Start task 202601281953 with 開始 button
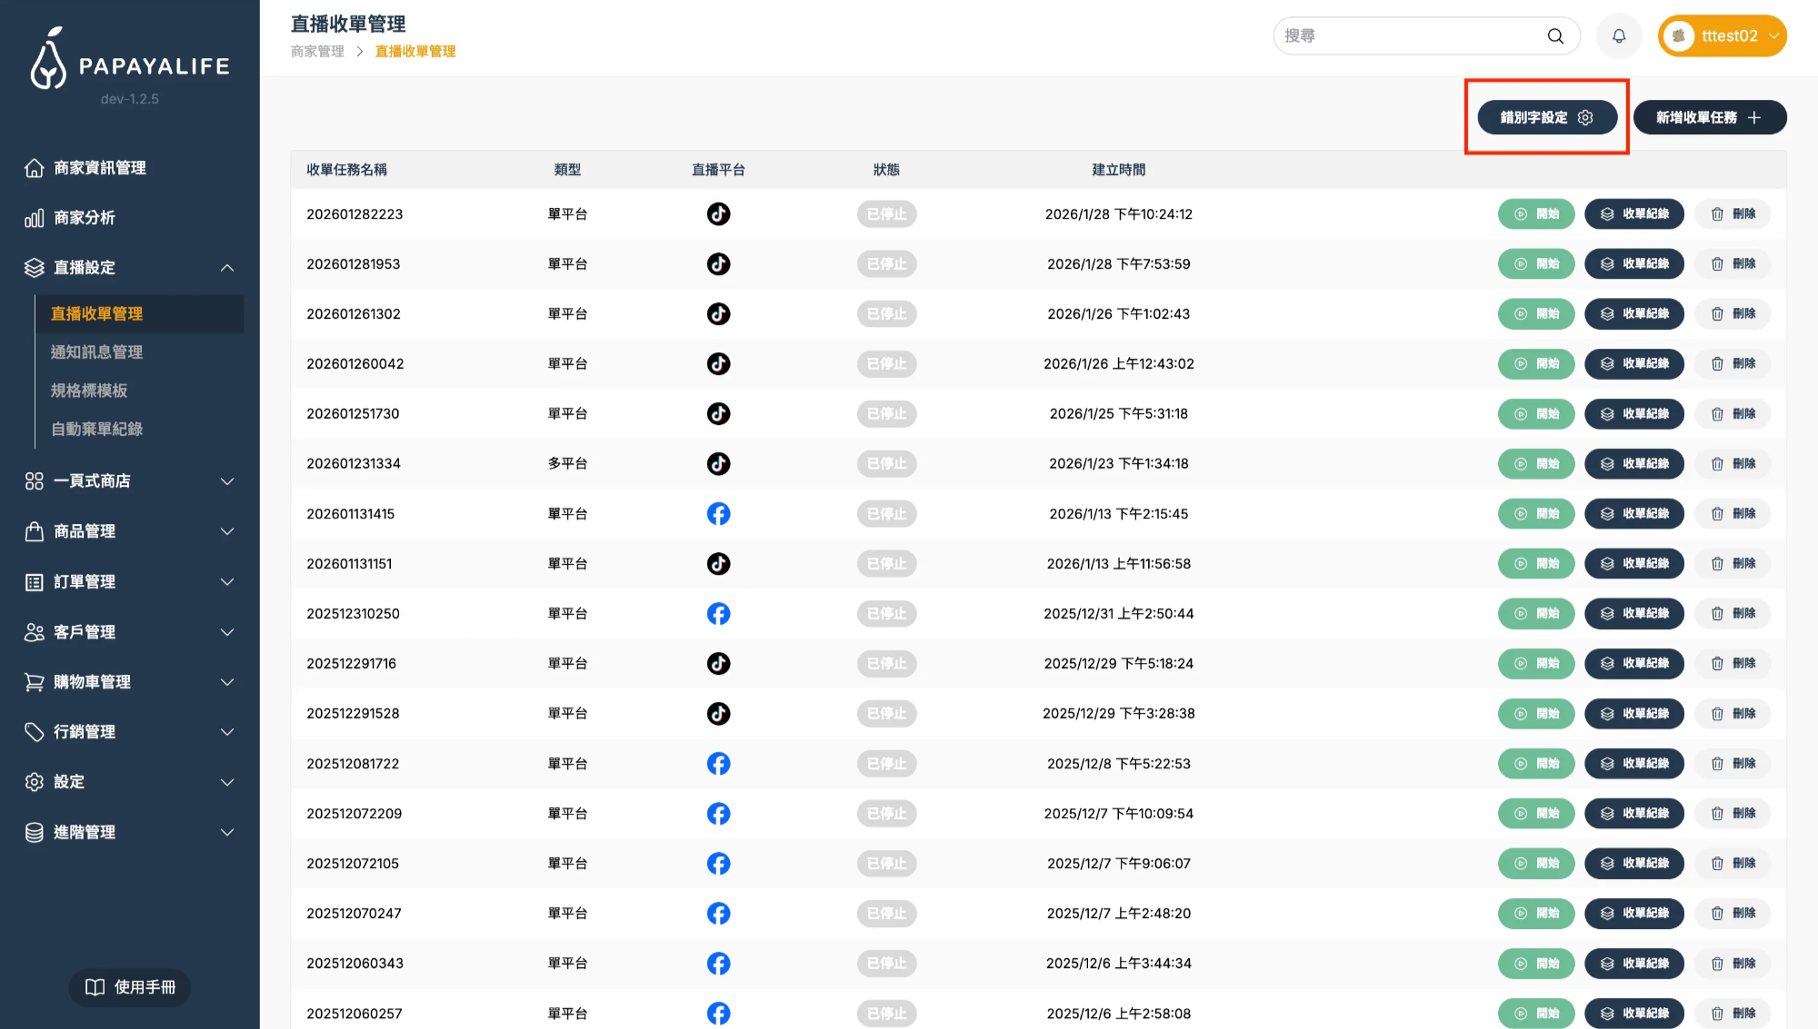 coord(1535,264)
